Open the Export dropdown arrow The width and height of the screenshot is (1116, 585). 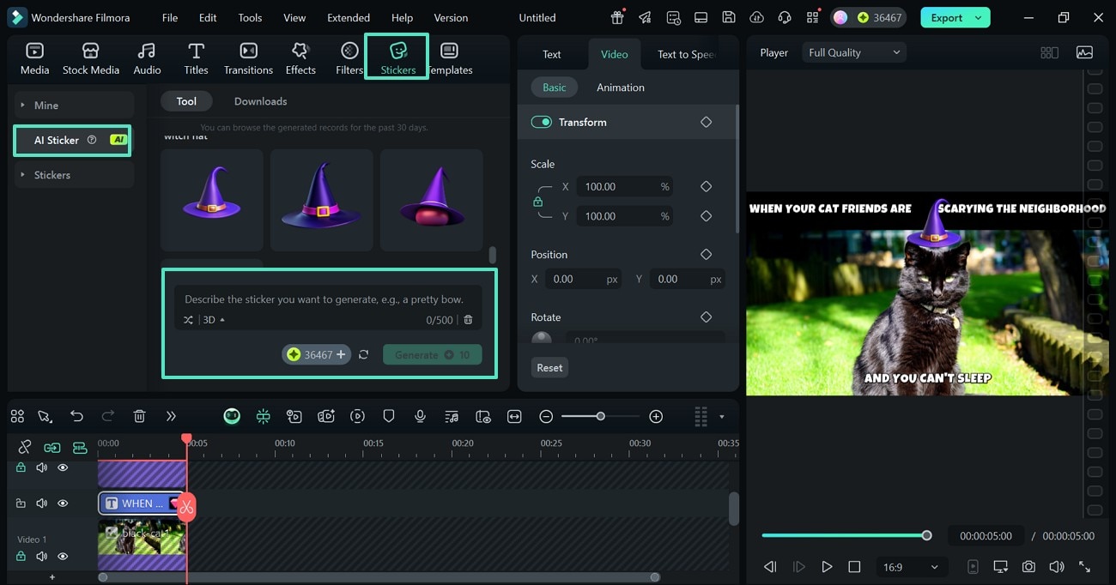tap(978, 17)
